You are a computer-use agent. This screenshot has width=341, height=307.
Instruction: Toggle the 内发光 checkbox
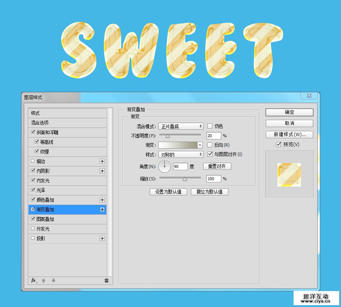point(33,180)
